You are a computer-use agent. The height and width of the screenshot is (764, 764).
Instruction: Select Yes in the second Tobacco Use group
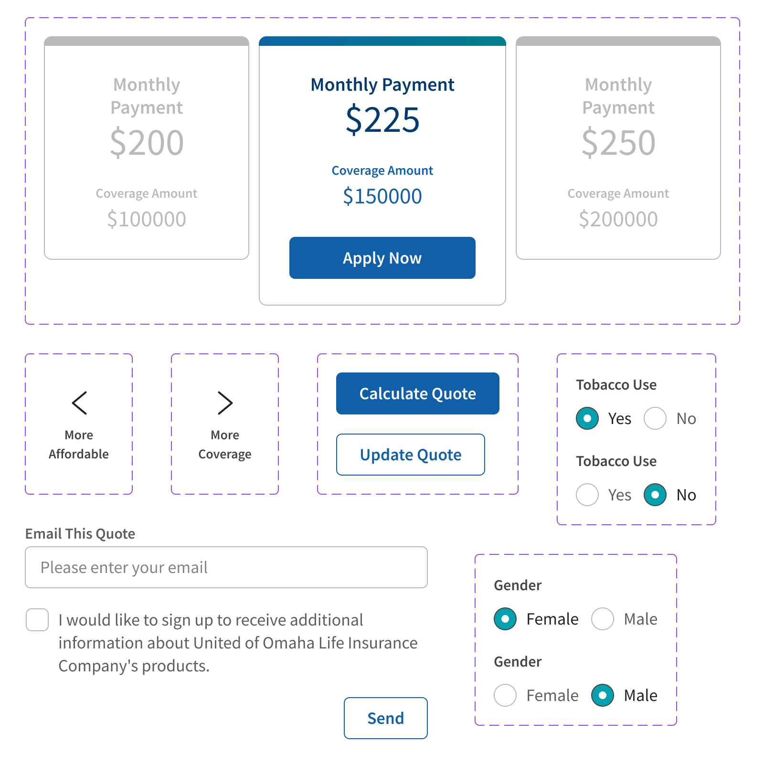(587, 495)
